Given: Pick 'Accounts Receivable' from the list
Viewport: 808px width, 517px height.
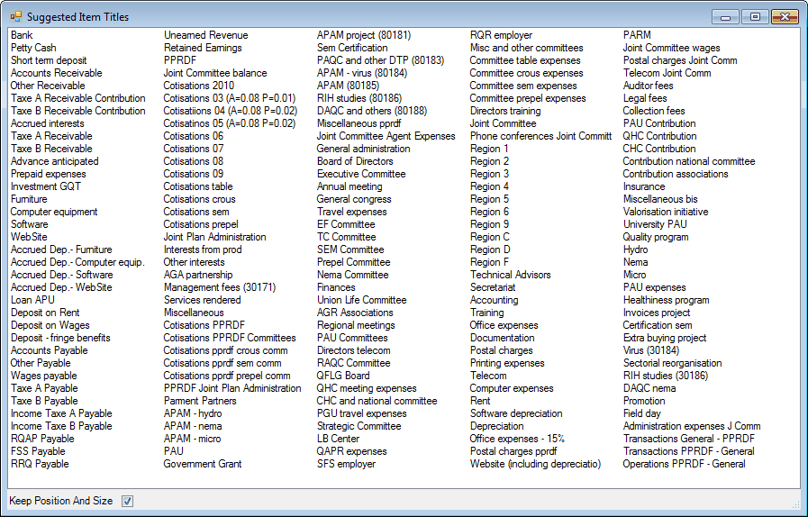Looking at the screenshot, I should pyautogui.click(x=57, y=73).
